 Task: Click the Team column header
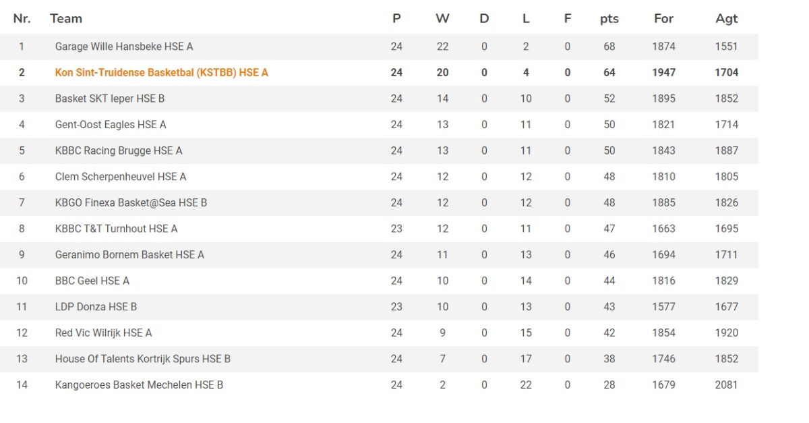pos(66,19)
